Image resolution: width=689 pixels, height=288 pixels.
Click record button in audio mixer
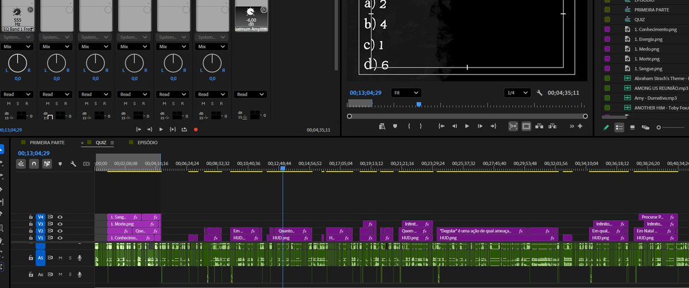pyautogui.click(x=196, y=129)
